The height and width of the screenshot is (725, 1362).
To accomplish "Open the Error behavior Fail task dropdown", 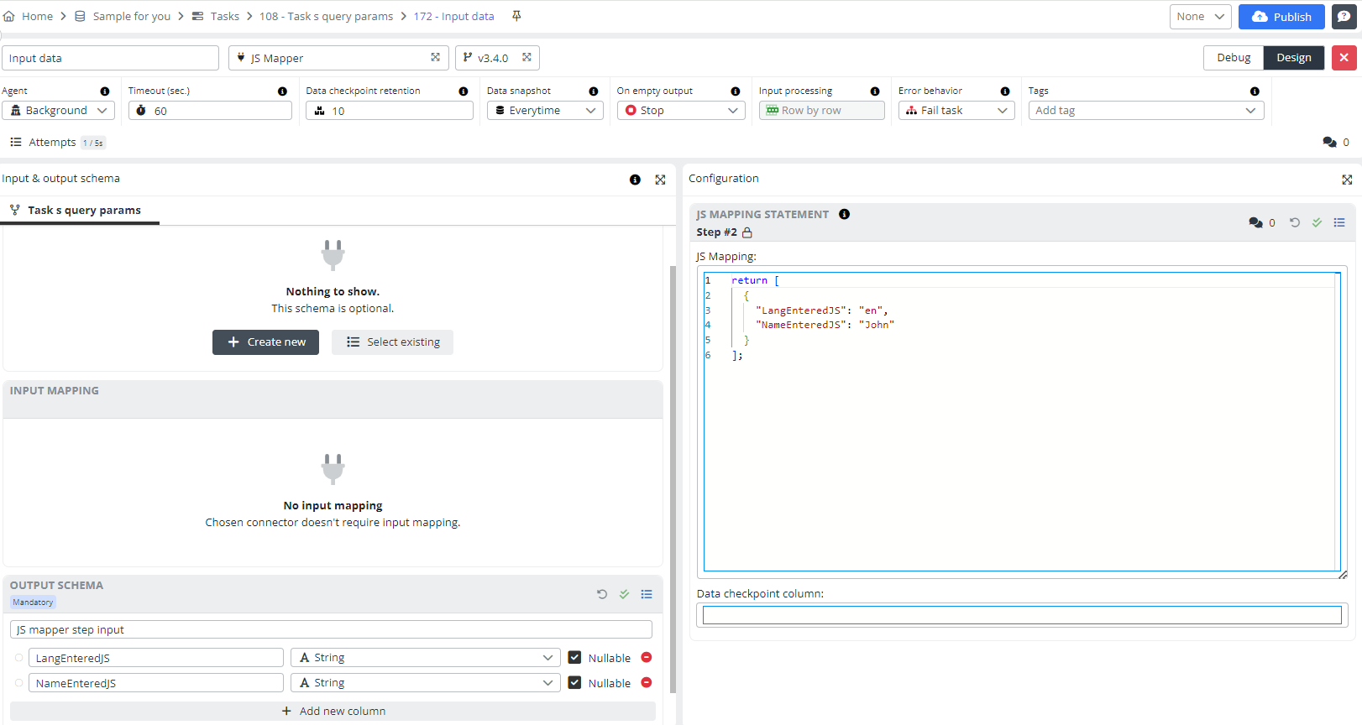I will [x=956, y=111].
